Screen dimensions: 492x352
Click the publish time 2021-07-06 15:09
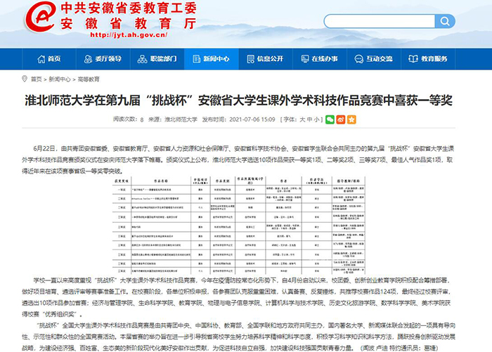252,119
